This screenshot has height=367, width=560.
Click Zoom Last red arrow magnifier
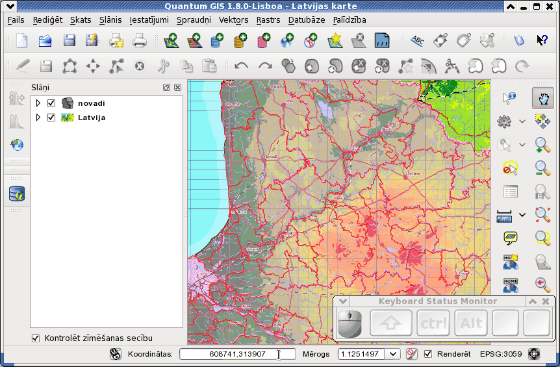click(x=542, y=284)
